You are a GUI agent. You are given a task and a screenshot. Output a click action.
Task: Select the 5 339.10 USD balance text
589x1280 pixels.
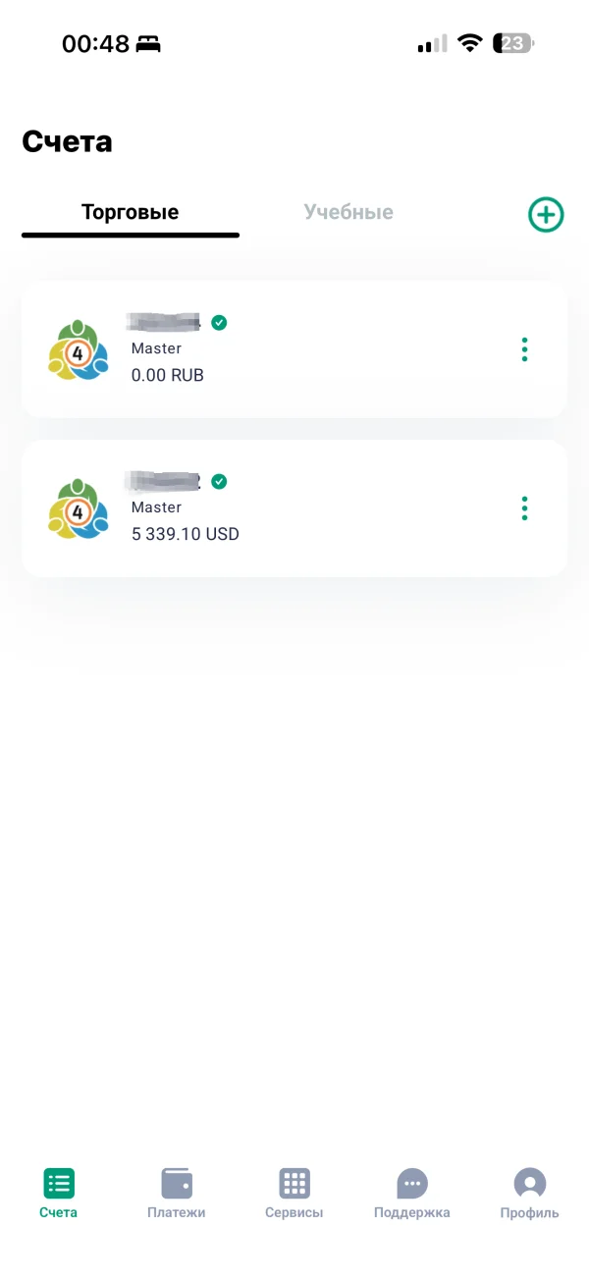186,535
